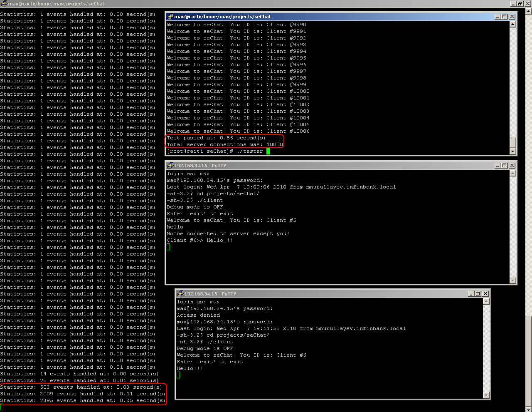
Task: Maximize the tester window titled max@cacti
Action: [x=505, y=17]
